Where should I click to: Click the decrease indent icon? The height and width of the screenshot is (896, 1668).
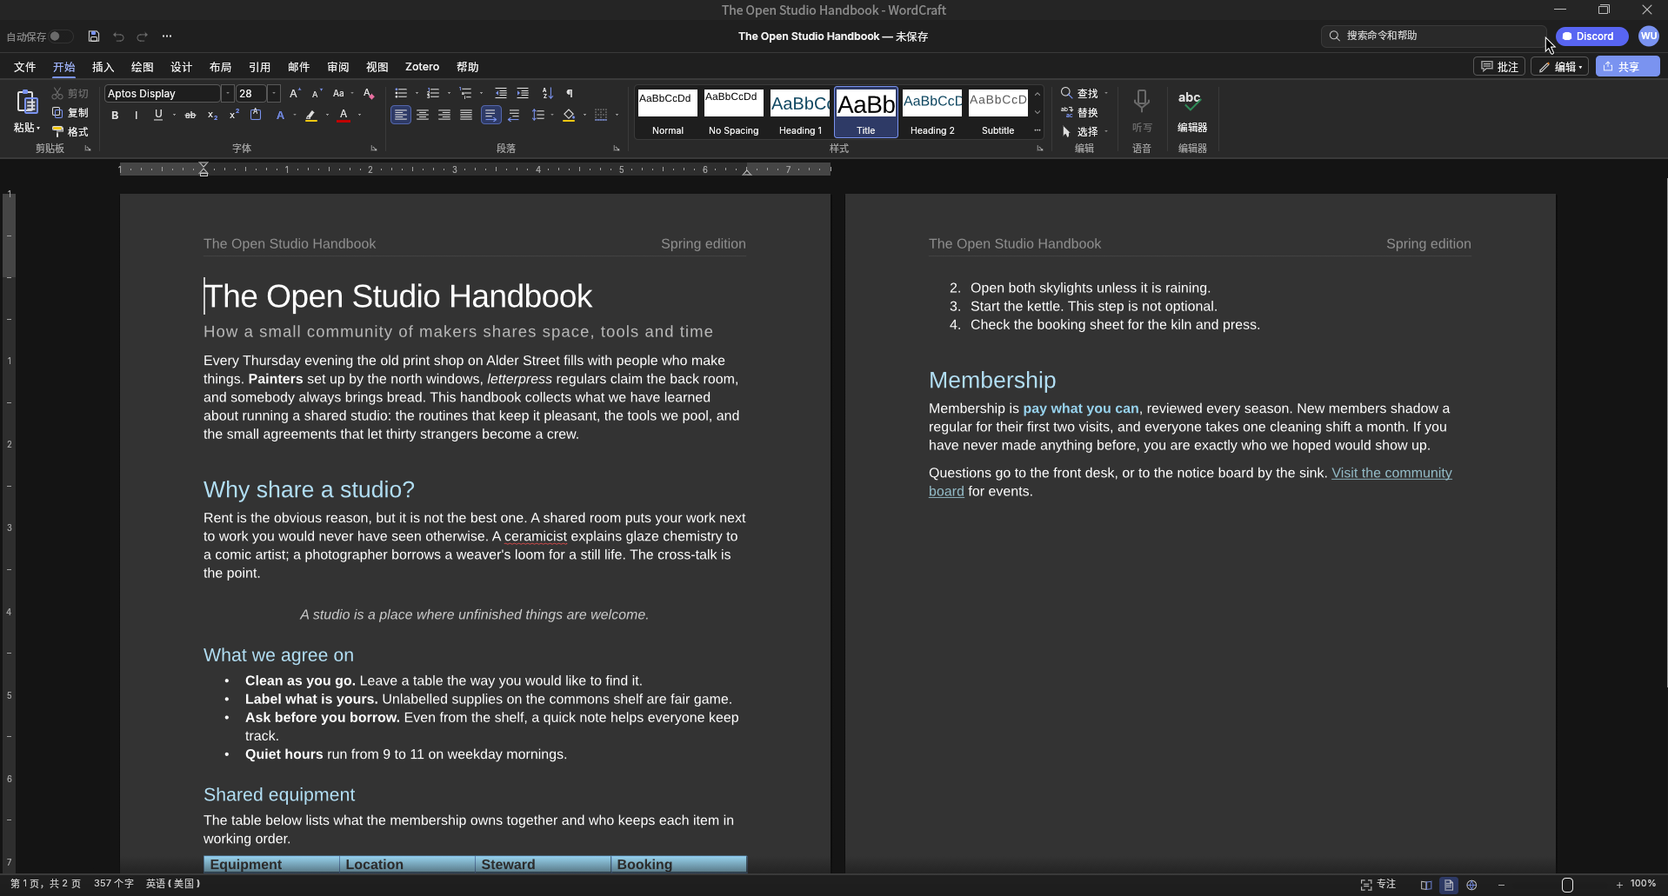[x=501, y=93]
